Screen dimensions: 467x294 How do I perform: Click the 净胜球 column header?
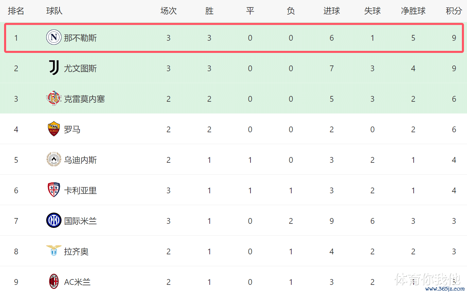click(x=413, y=11)
